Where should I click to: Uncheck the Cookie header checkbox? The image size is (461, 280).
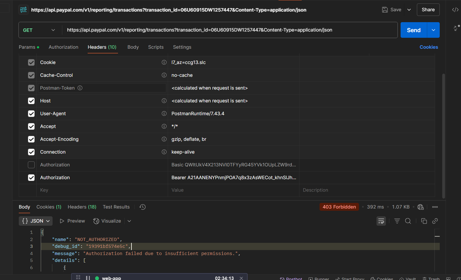pos(31,62)
